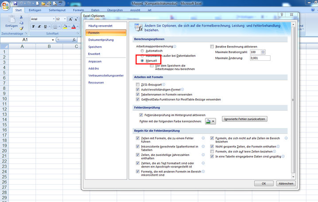Open the Arial font name dropdown
318x202 pixels.
[x=54, y=19]
